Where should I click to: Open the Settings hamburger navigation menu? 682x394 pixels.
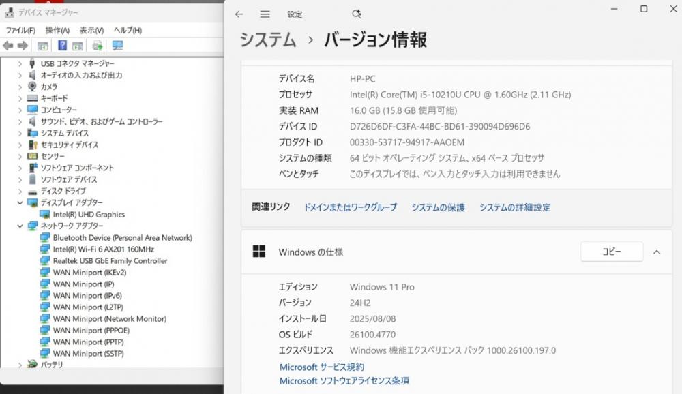click(x=265, y=14)
